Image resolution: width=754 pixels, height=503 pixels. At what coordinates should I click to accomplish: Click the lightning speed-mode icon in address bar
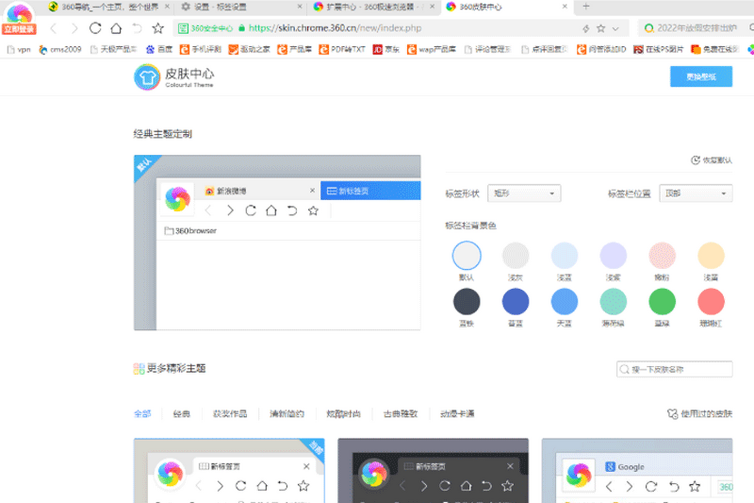pos(586,28)
